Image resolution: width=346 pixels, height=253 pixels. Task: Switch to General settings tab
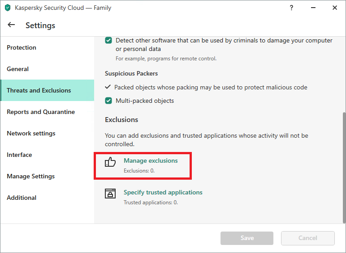tap(18, 69)
